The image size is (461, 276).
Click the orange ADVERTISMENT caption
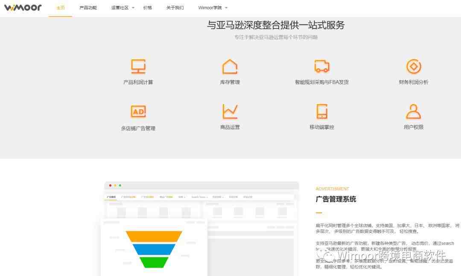tap(332, 189)
